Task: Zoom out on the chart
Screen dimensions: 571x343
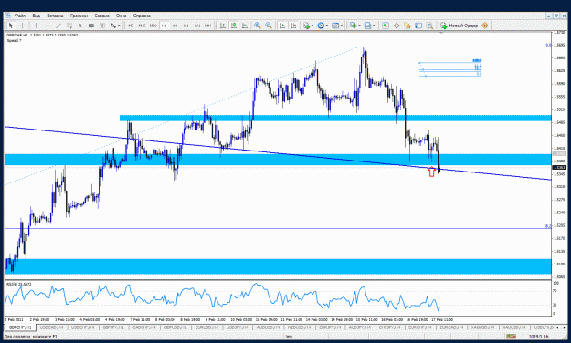Action: 269,26
